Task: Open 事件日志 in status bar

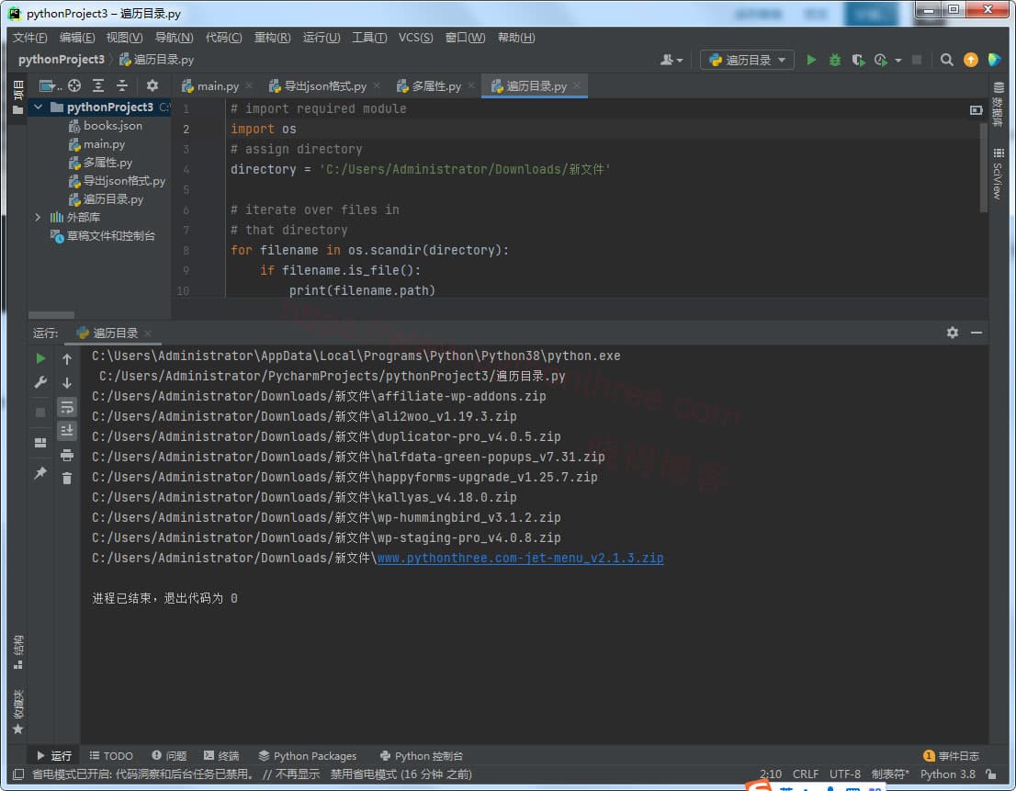Action: click(951, 756)
